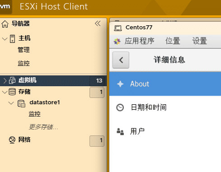The height and width of the screenshot is (172, 221).
Task: Select 主机 in the navigator
Action: tap(24, 38)
